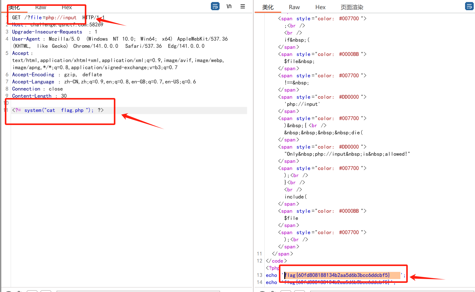
Task: Click the 'include(' line in response
Action: (x=296, y=197)
